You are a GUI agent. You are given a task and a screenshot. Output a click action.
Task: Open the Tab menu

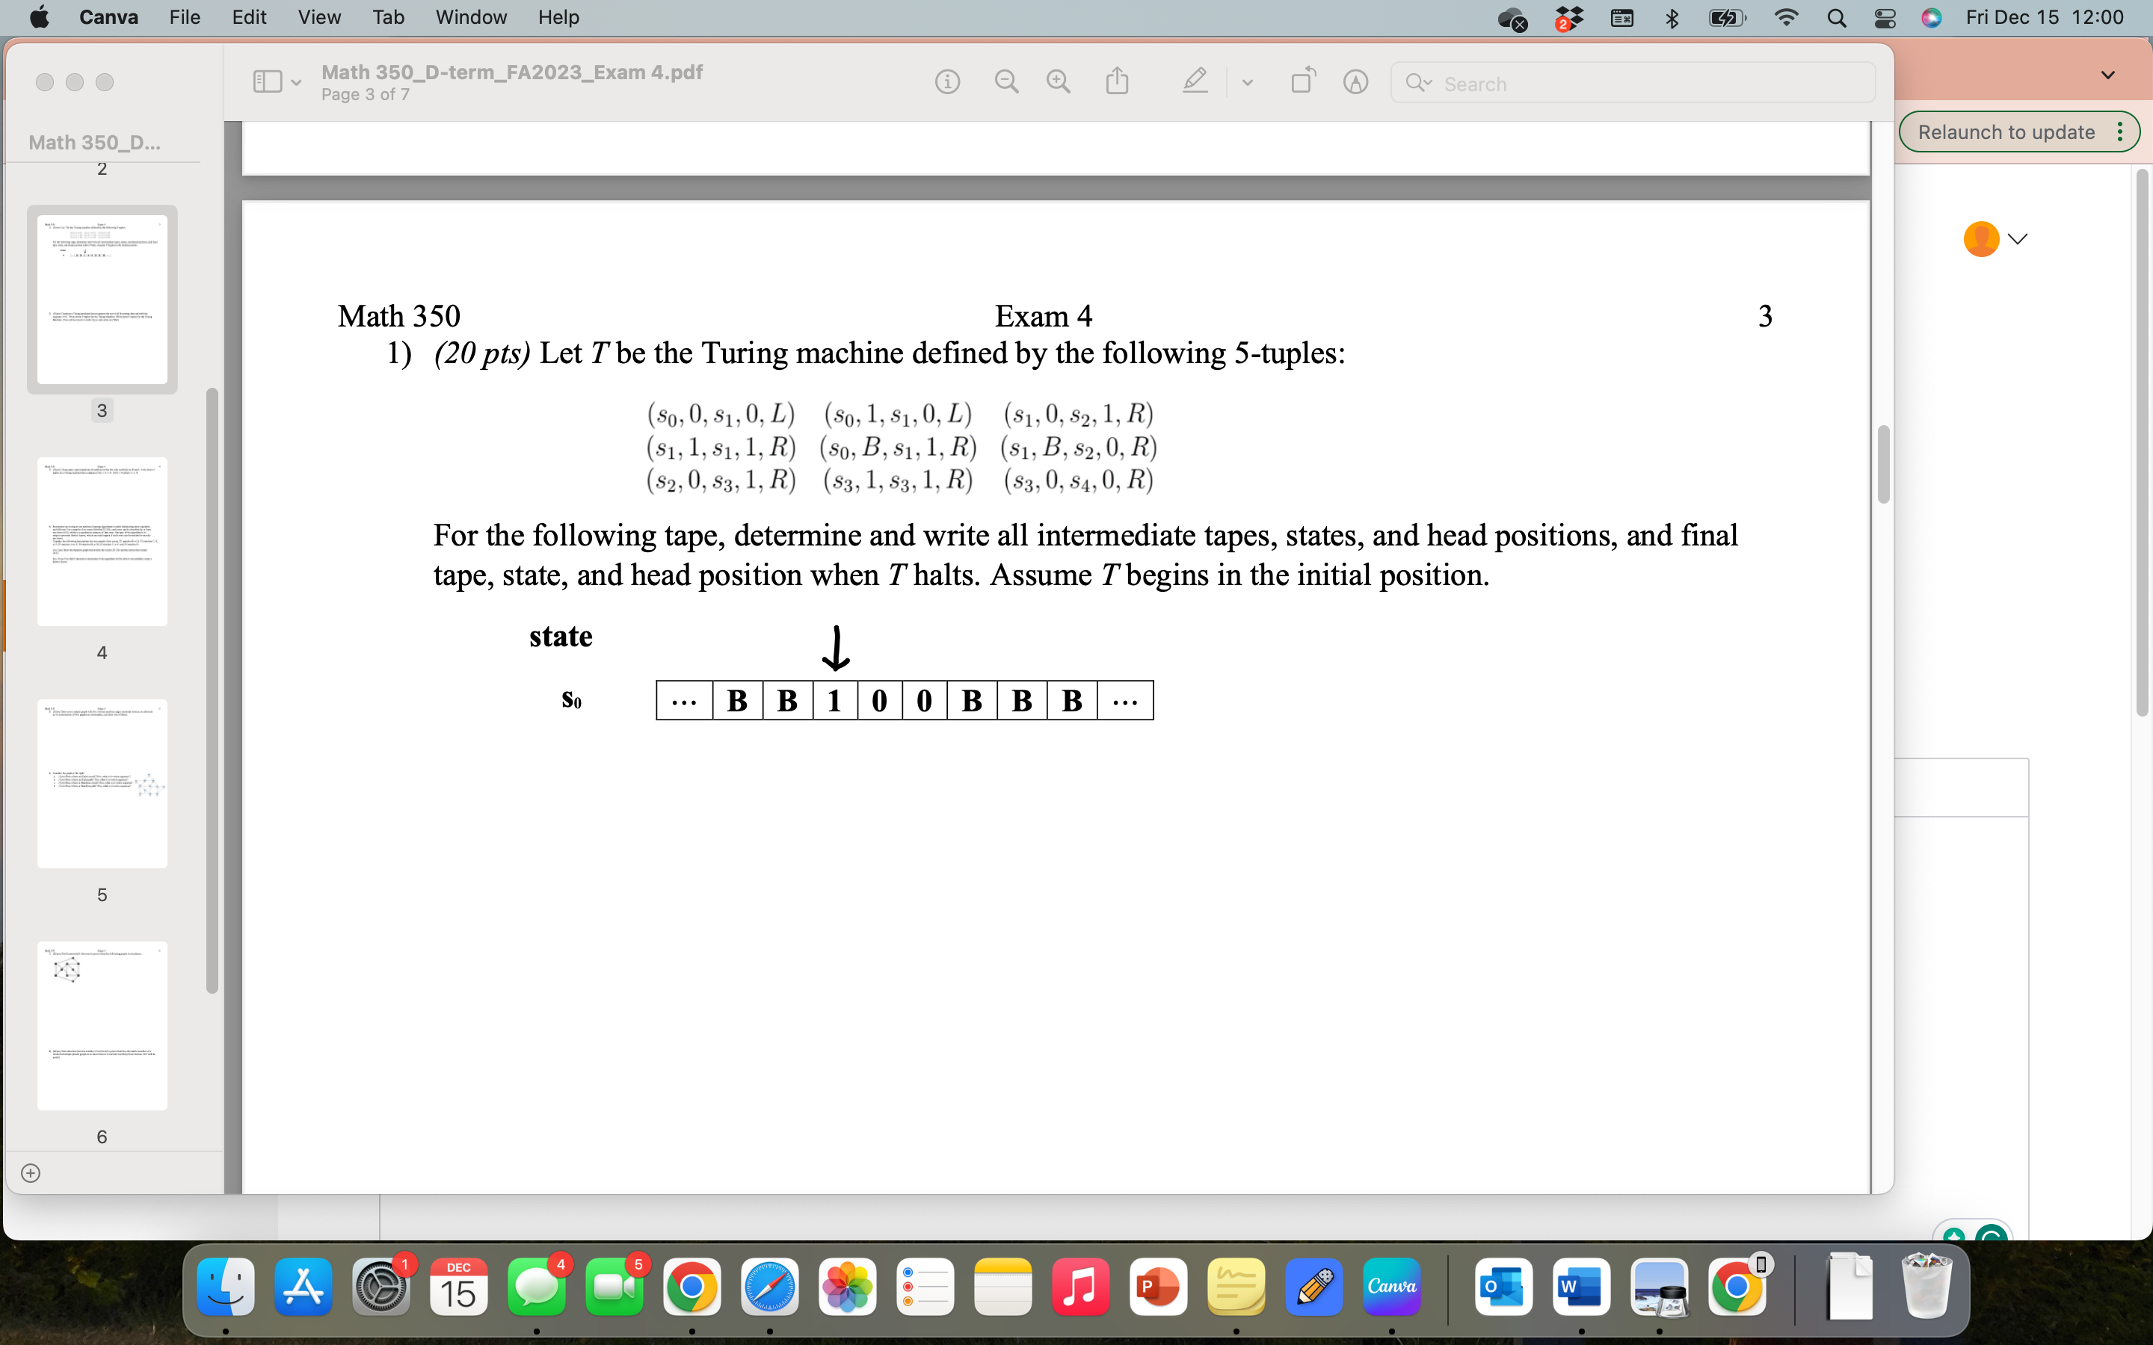click(x=387, y=17)
